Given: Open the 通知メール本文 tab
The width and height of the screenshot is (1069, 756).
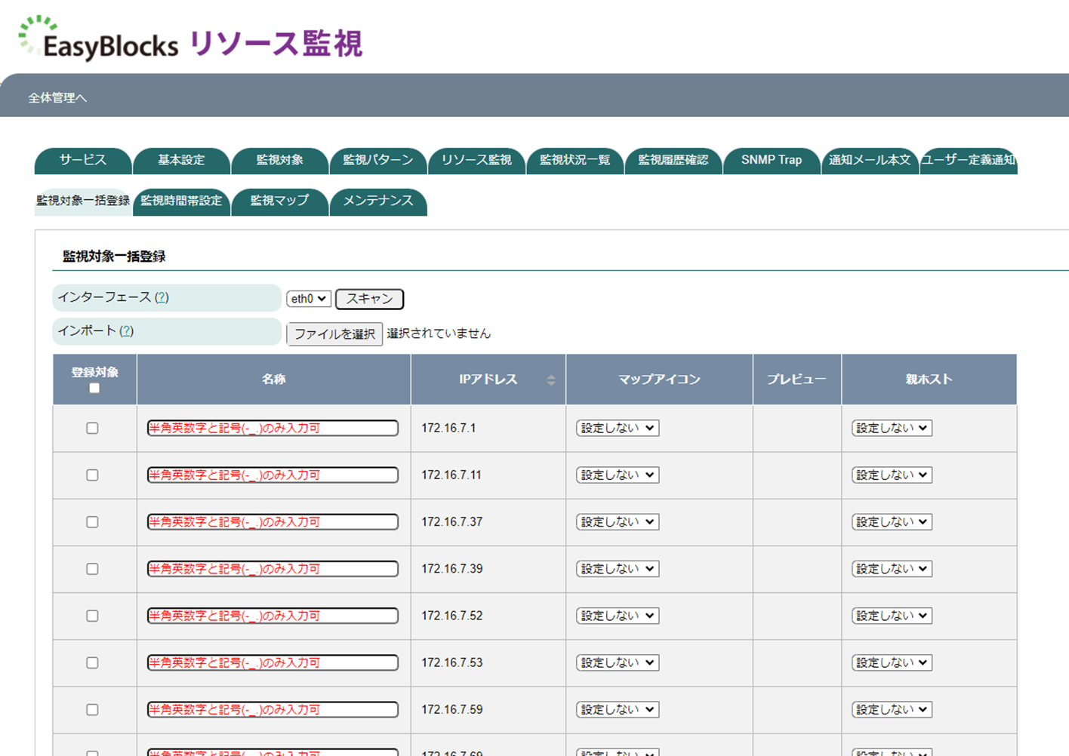Looking at the screenshot, I should (x=870, y=161).
